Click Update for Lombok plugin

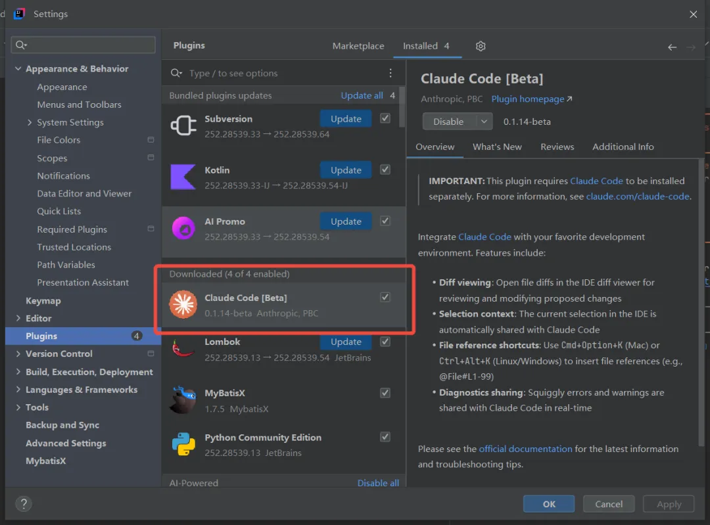(x=346, y=342)
